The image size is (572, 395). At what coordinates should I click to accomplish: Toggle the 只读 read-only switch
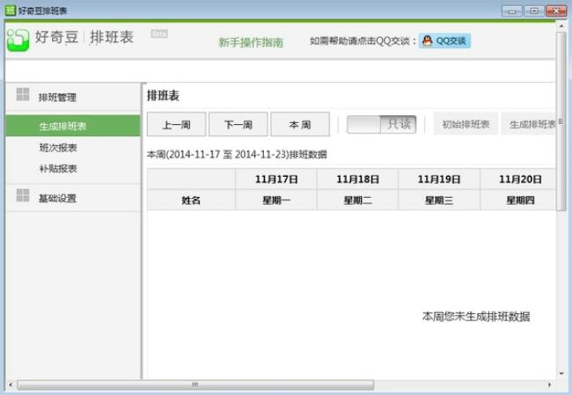(x=382, y=124)
